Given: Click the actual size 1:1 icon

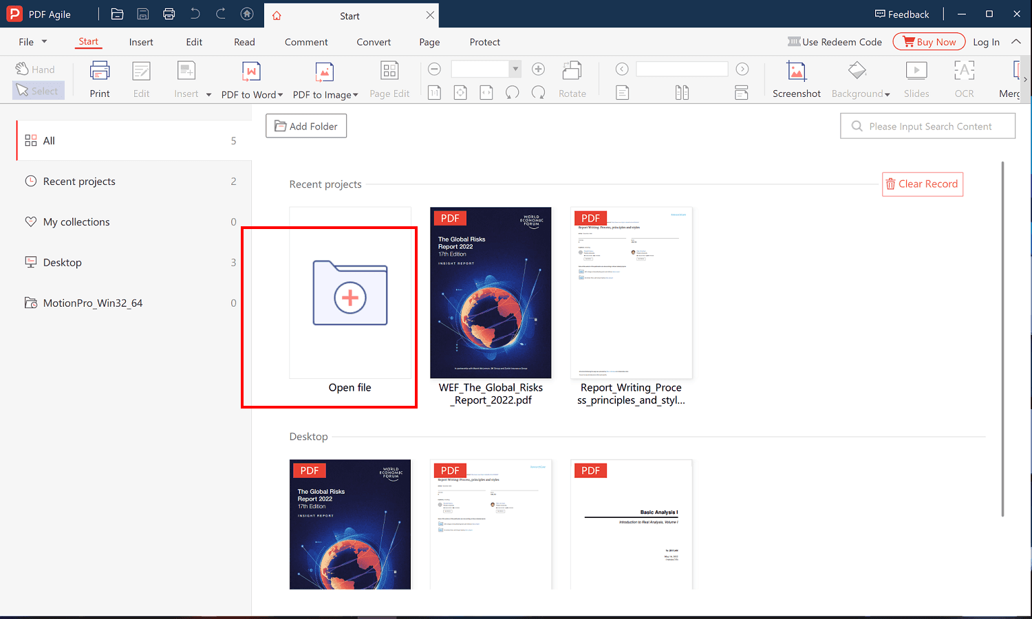Looking at the screenshot, I should 434,92.
